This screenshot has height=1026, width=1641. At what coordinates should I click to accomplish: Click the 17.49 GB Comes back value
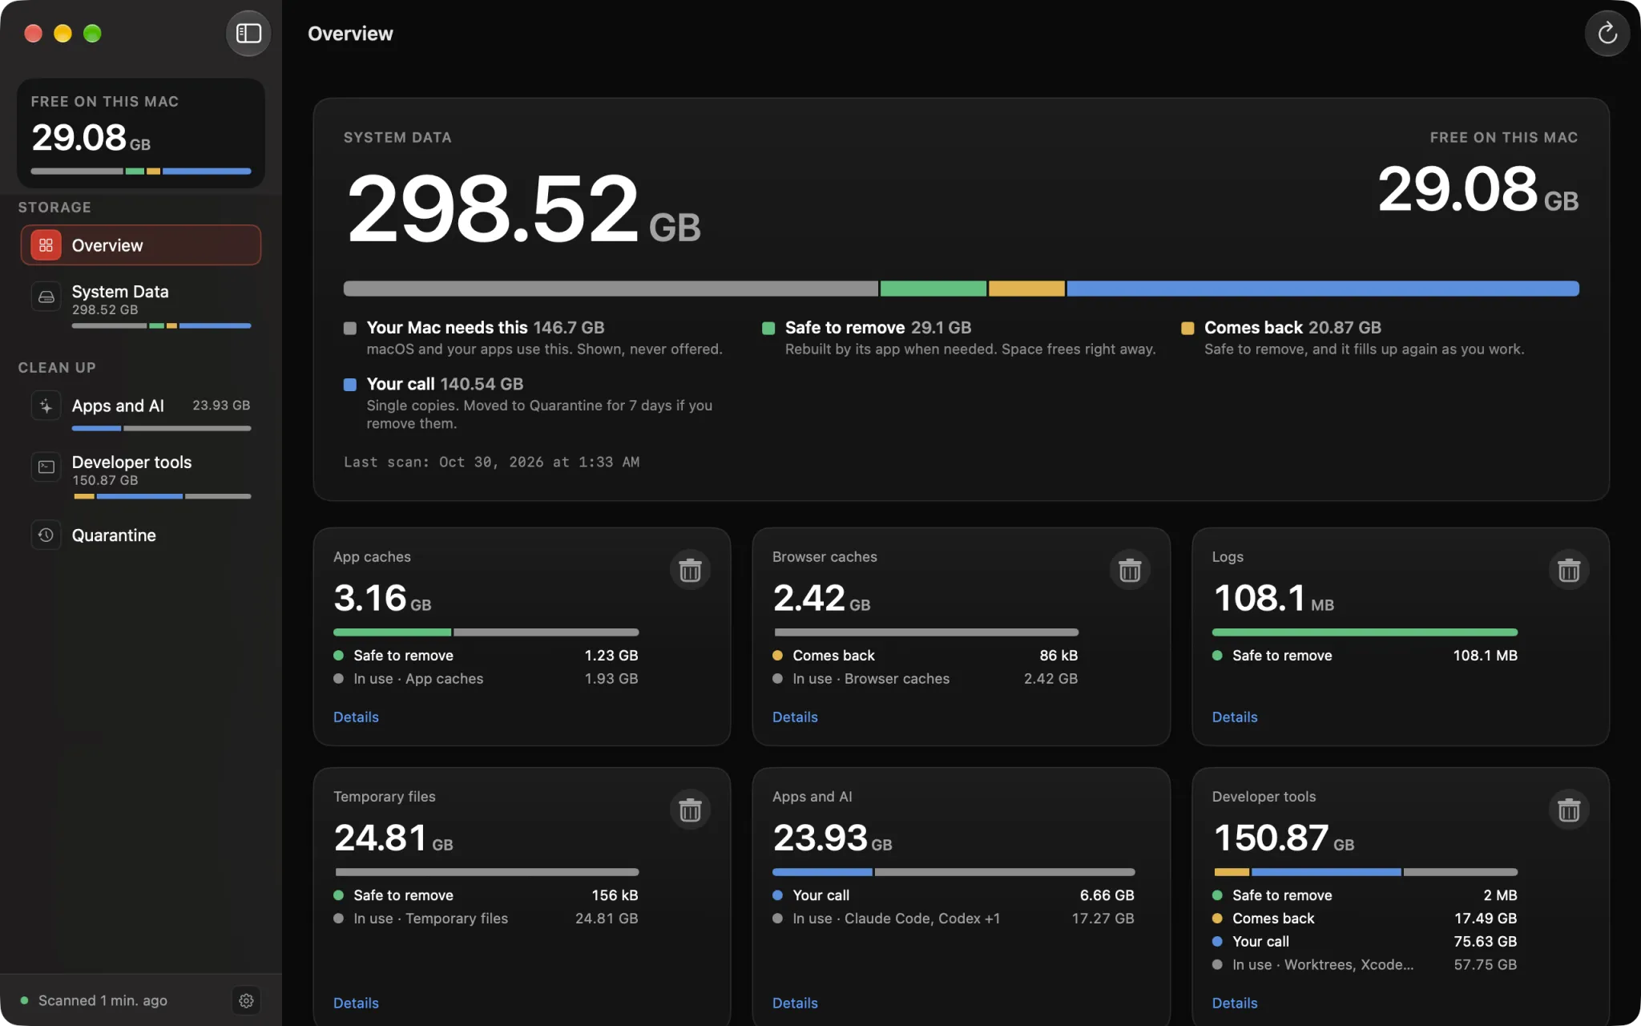(x=1486, y=919)
